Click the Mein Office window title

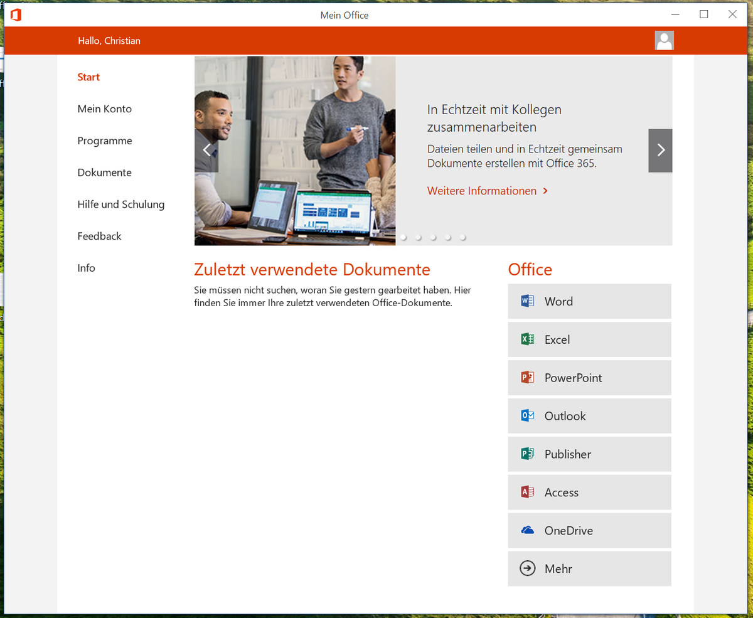[344, 15]
